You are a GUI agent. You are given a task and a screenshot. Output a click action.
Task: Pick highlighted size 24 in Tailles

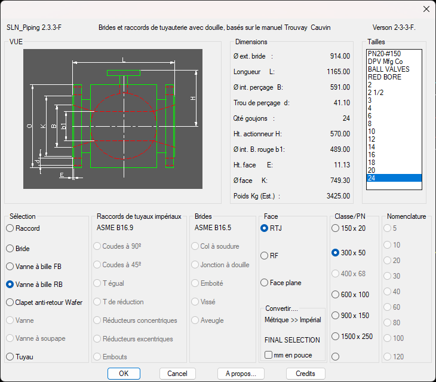coord(394,178)
